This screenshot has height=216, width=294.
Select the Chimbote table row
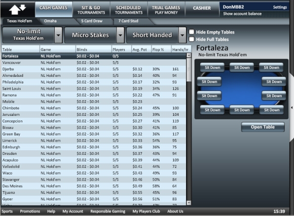(94, 108)
